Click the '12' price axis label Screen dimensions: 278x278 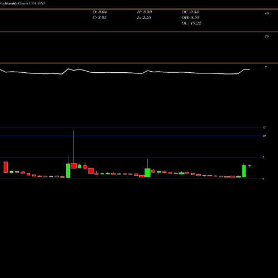264,127
